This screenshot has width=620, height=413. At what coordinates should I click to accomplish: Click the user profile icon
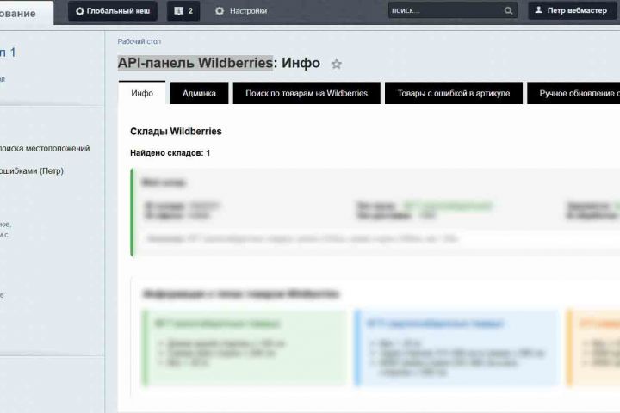538,10
